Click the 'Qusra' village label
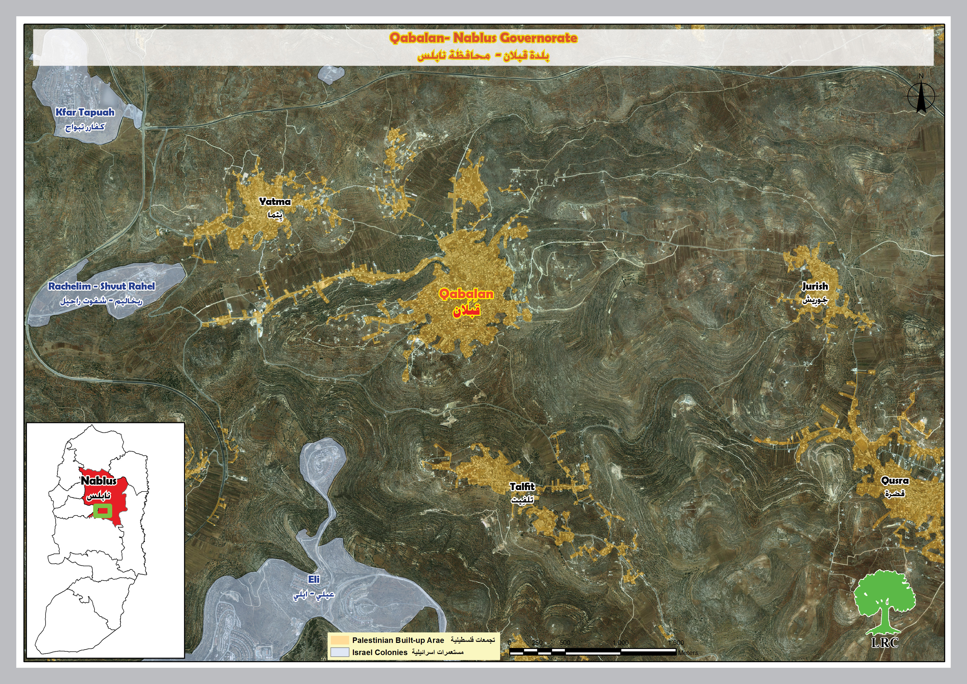This screenshot has height=684, width=967. pos(895,480)
